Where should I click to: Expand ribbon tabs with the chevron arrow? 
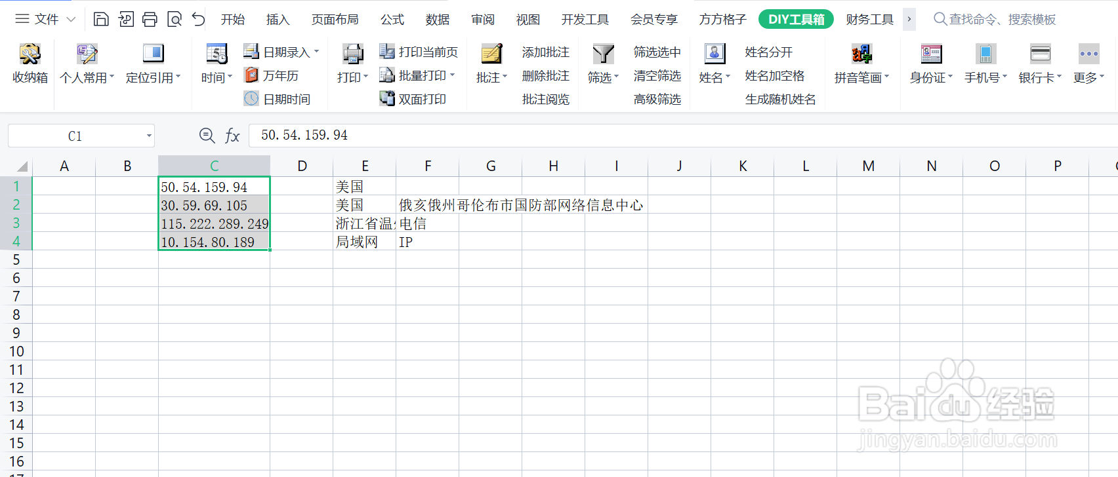909,19
